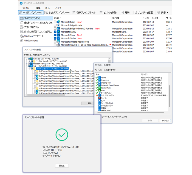Image resolution: width=192 pixels, height=175 pixels.
Task: Click the 更新 refresh toolbar button
Action: click(x=125, y=13)
